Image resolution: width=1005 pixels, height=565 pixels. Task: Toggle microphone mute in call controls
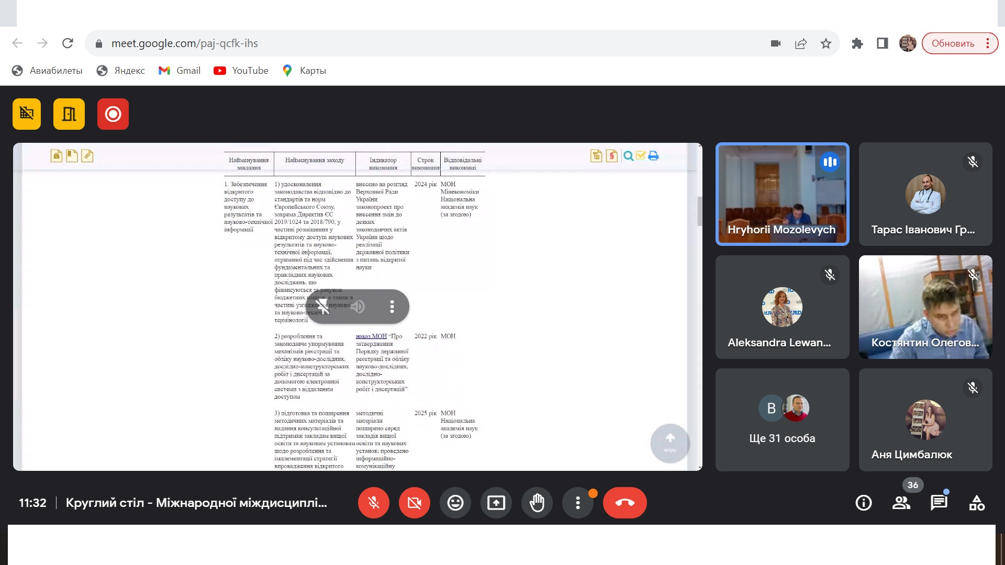point(373,503)
